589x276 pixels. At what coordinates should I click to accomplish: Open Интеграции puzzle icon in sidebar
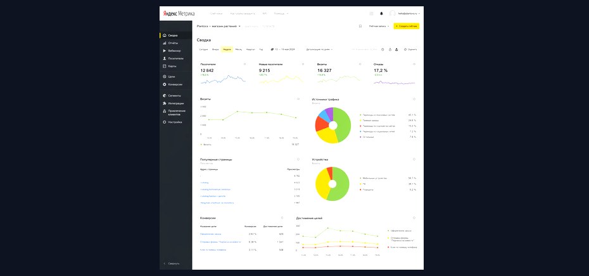point(165,104)
